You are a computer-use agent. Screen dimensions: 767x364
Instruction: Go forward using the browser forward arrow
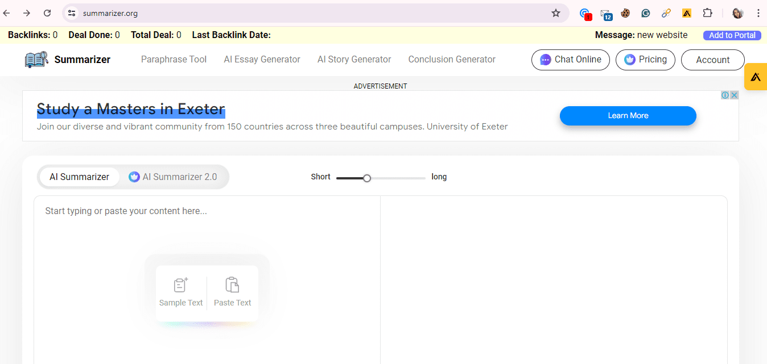(x=26, y=13)
